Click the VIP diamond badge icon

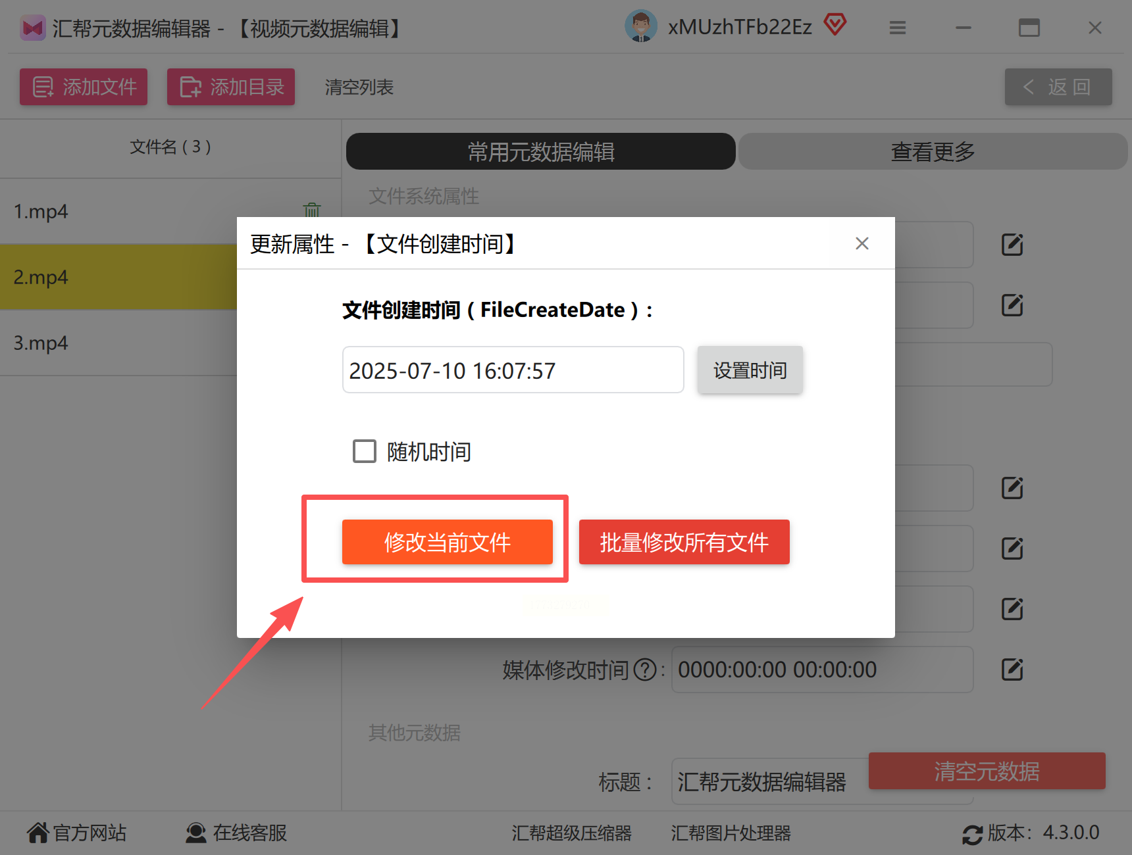coord(835,25)
